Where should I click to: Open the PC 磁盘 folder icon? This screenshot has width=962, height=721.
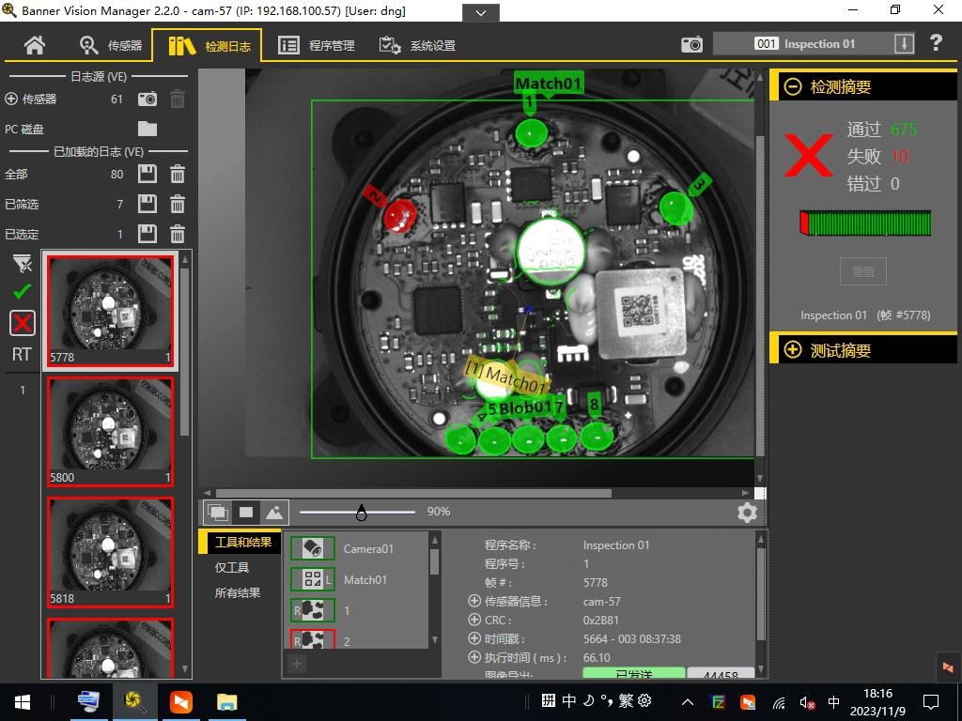tap(147, 129)
